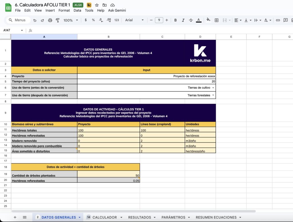Click Add sheet plus button

click(15, 217)
